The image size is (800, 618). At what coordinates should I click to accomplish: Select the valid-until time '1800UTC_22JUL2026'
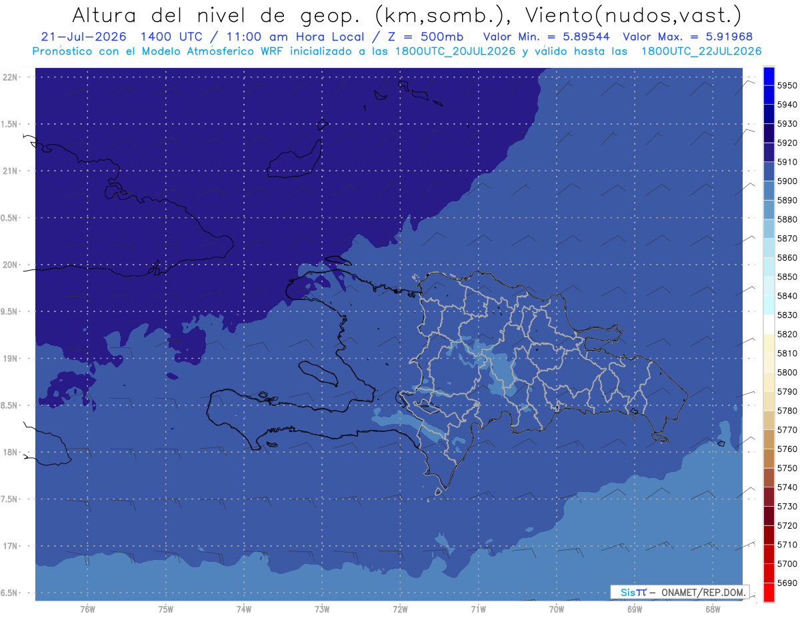point(701,51)
